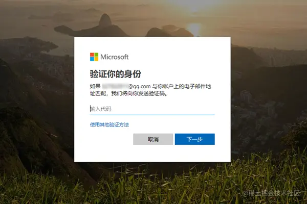Open the 使用其他验证方法 link
This screenshot has height=204, width=307.
pos(109,125)
